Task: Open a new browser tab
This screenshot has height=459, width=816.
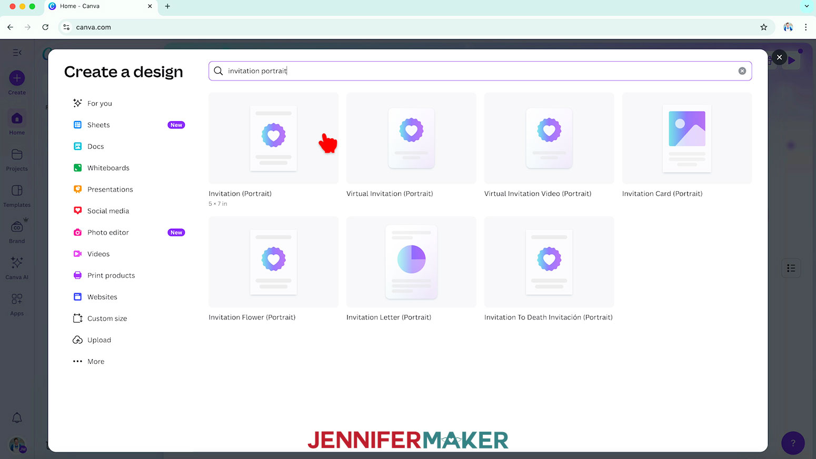Action: coord(167,6)
